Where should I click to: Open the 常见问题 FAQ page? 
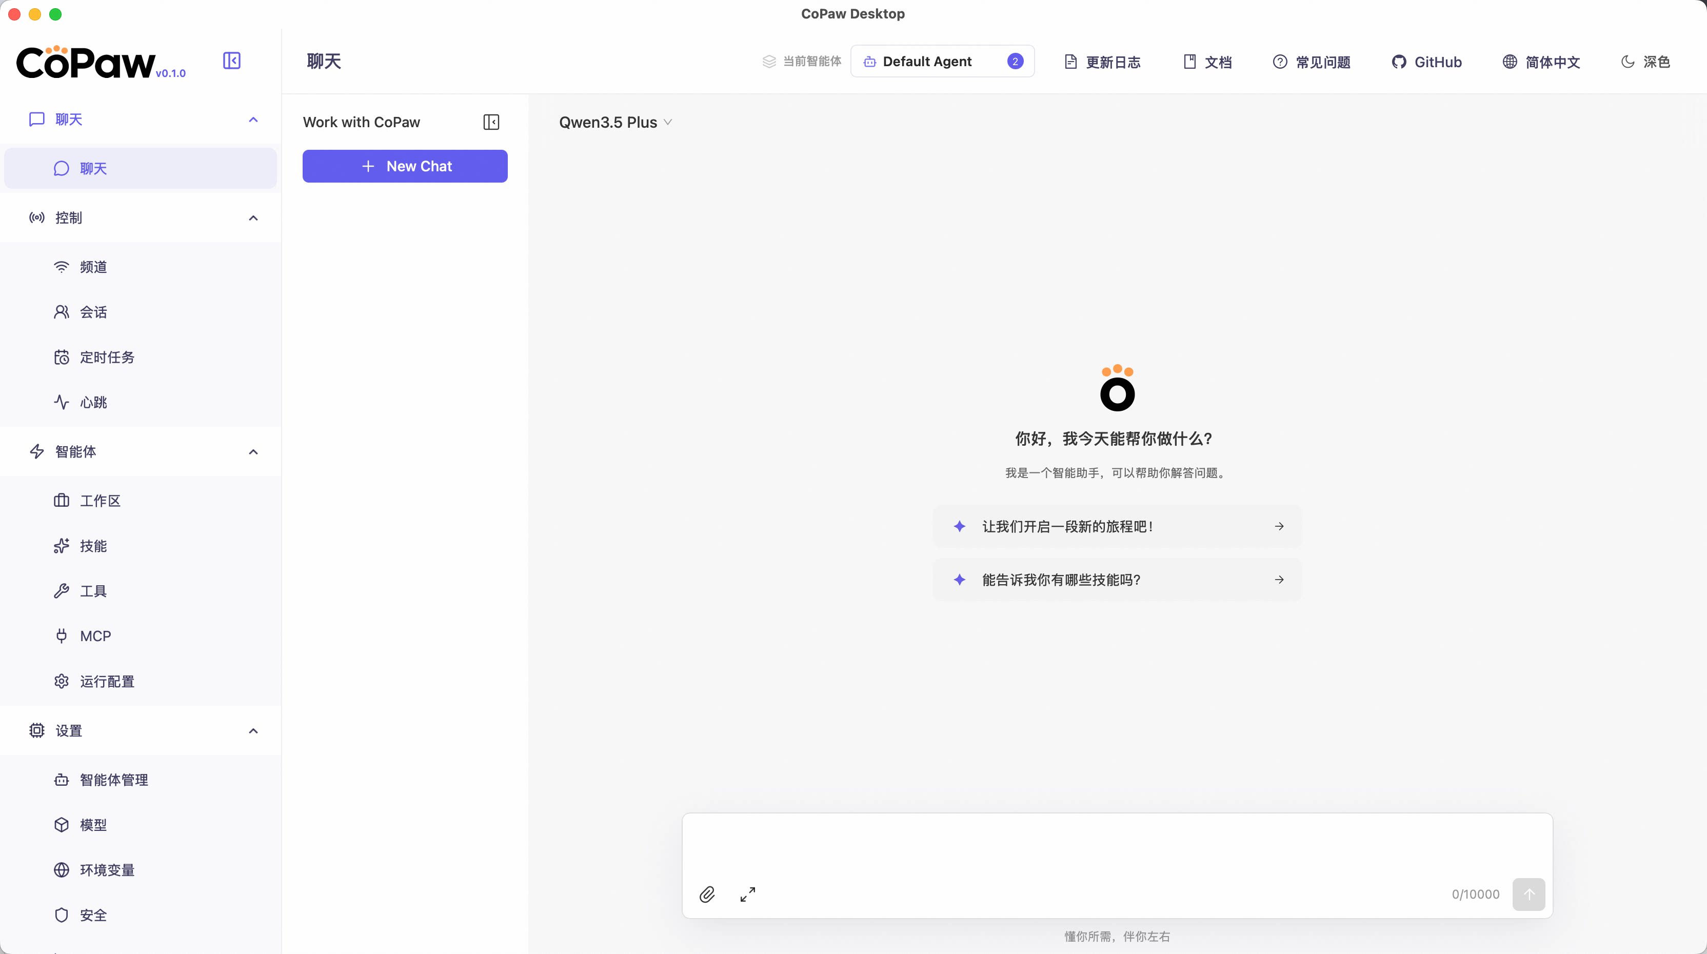(x=1312, y=62)
